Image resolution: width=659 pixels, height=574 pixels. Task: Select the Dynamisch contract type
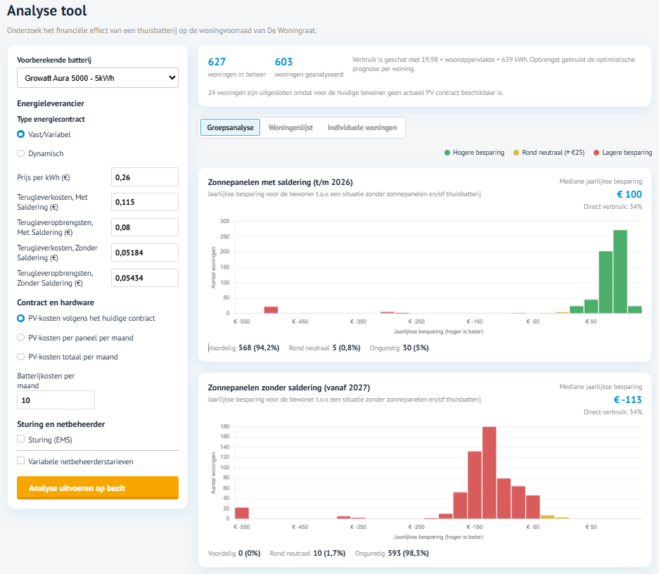20,153
